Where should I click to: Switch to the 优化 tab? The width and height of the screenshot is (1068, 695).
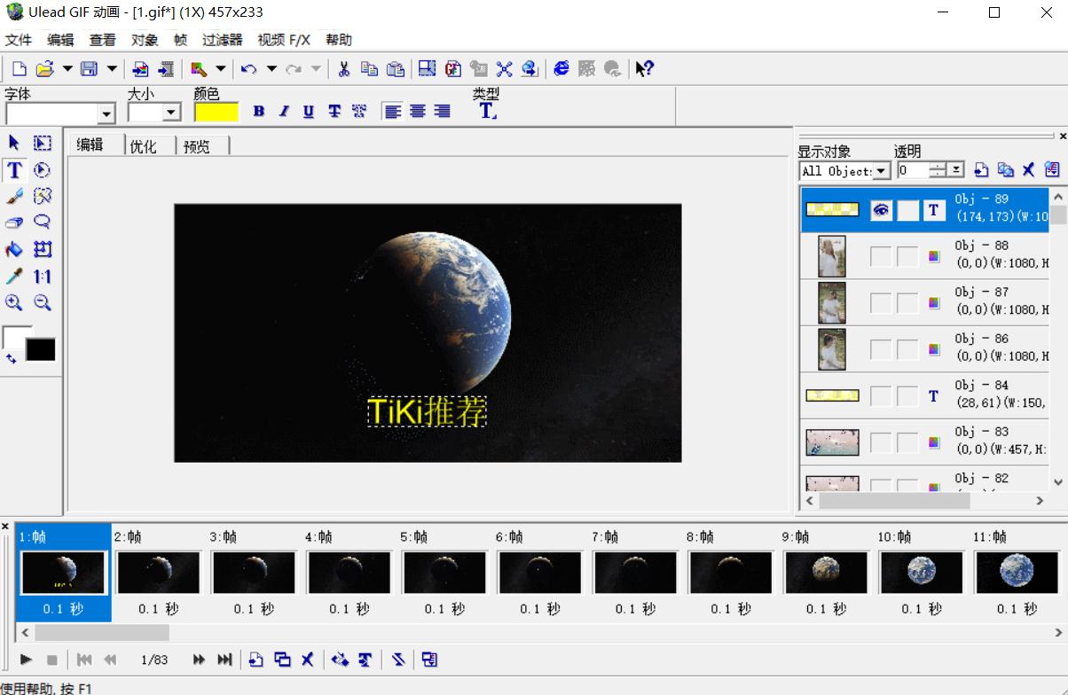tap(143, 146)
